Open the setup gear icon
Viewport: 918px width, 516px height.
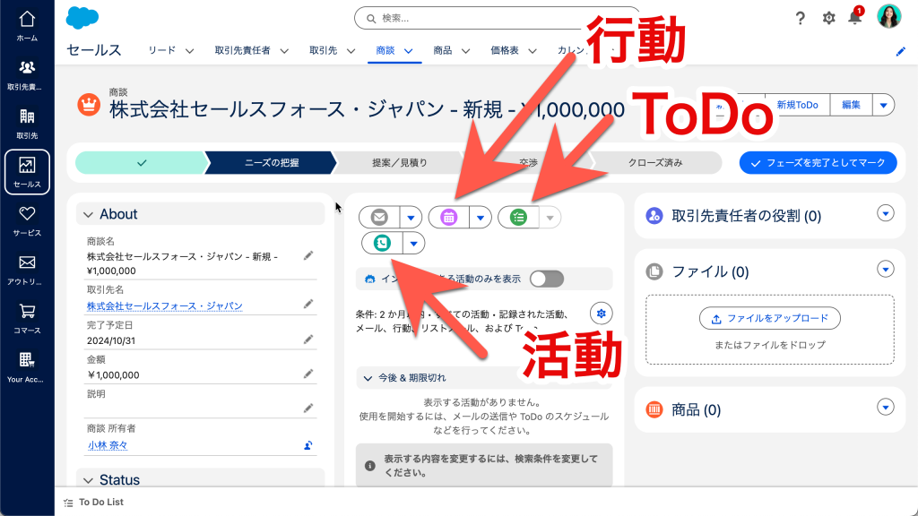coord(828,18)
